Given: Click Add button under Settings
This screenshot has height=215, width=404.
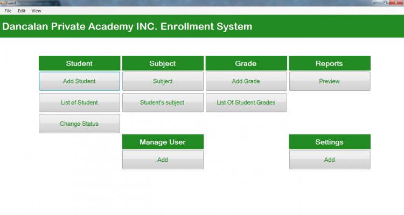Looking at the screenshot, I should (330, 160).
